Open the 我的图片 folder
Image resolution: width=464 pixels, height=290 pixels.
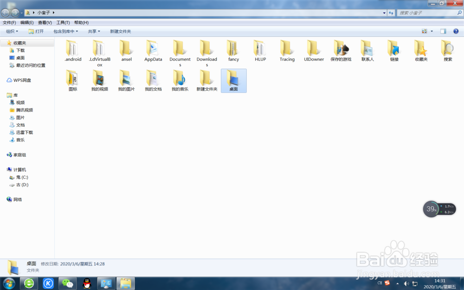(x=126, y=80)
